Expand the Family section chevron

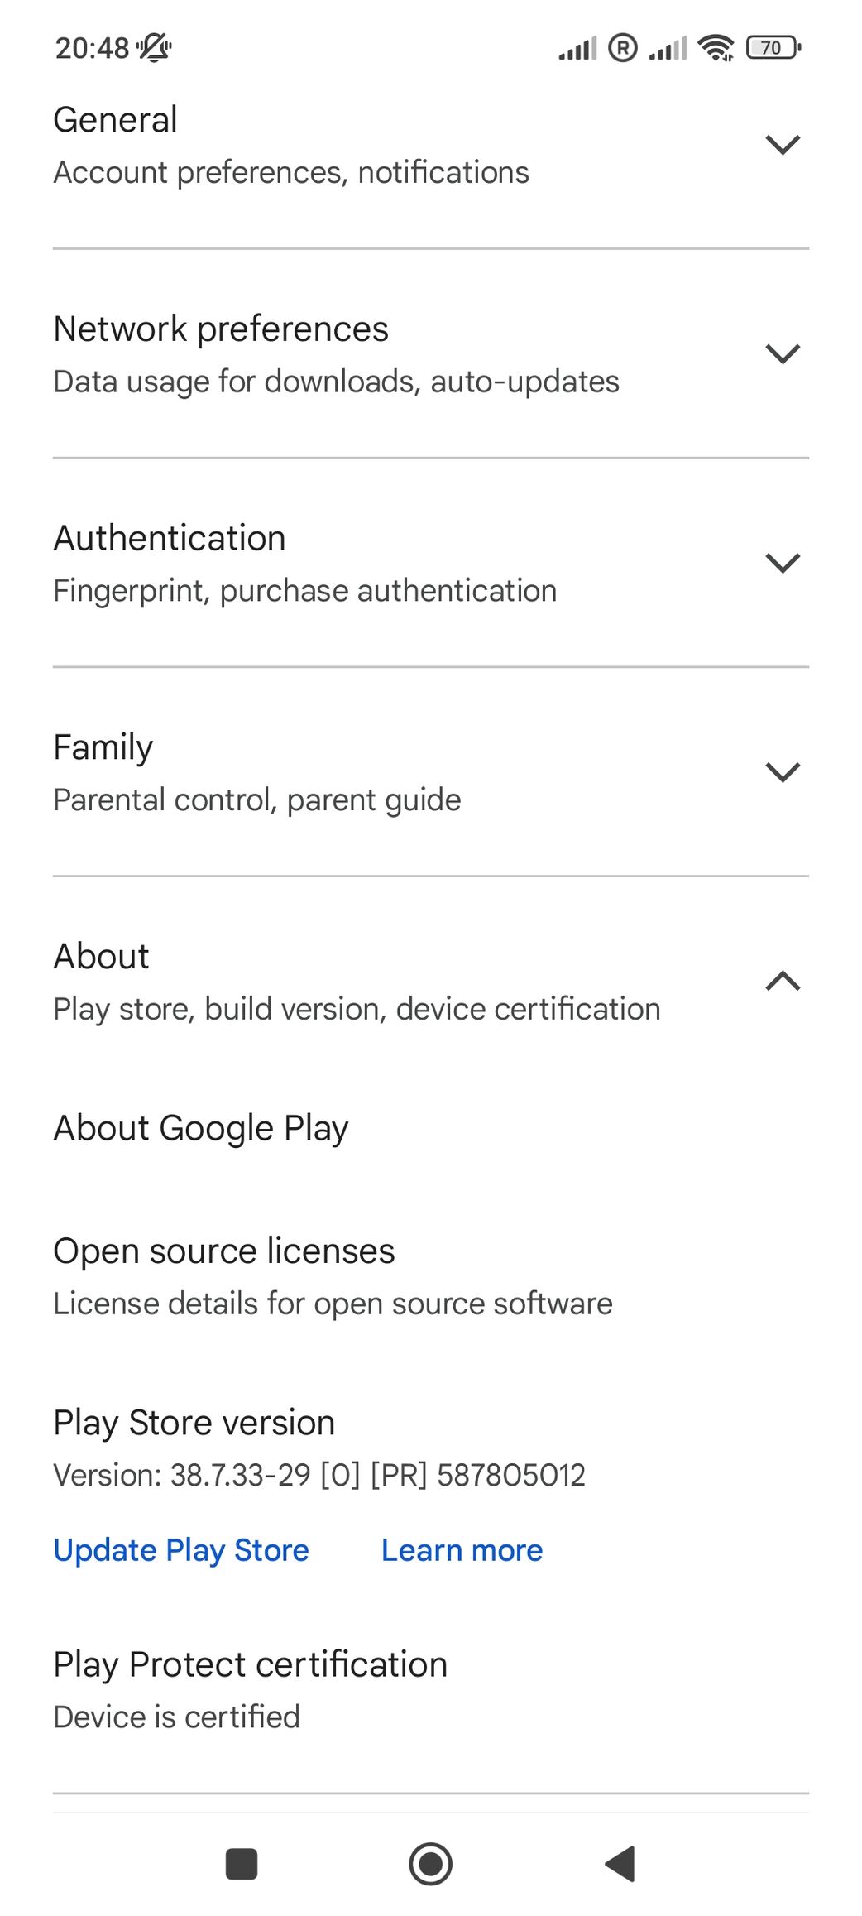[783, 773]
